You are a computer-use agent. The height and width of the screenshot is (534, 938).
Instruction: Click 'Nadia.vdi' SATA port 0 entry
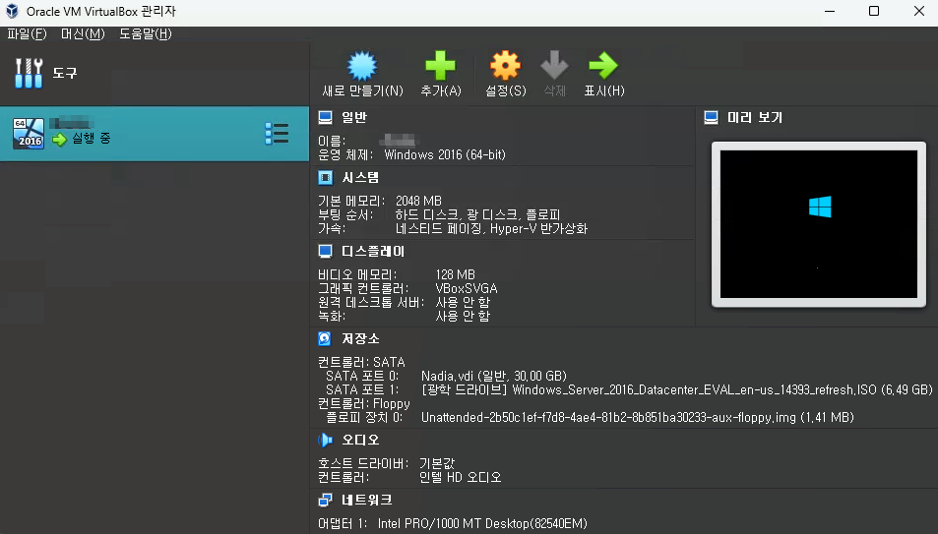pos(493,376)
